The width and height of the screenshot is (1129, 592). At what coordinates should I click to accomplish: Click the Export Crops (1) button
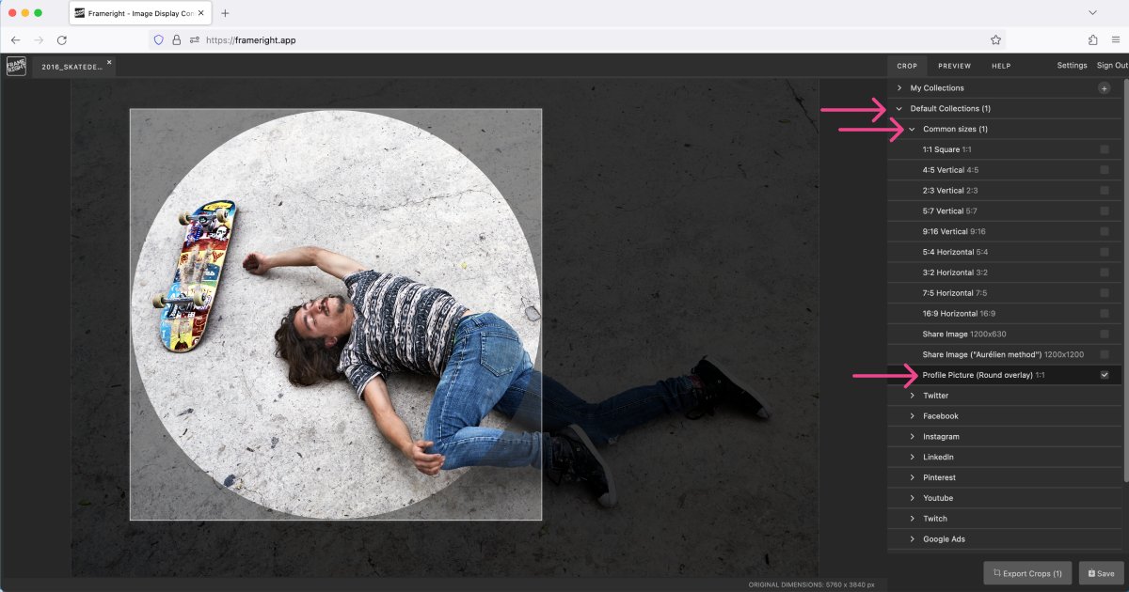pos(1027,572)
